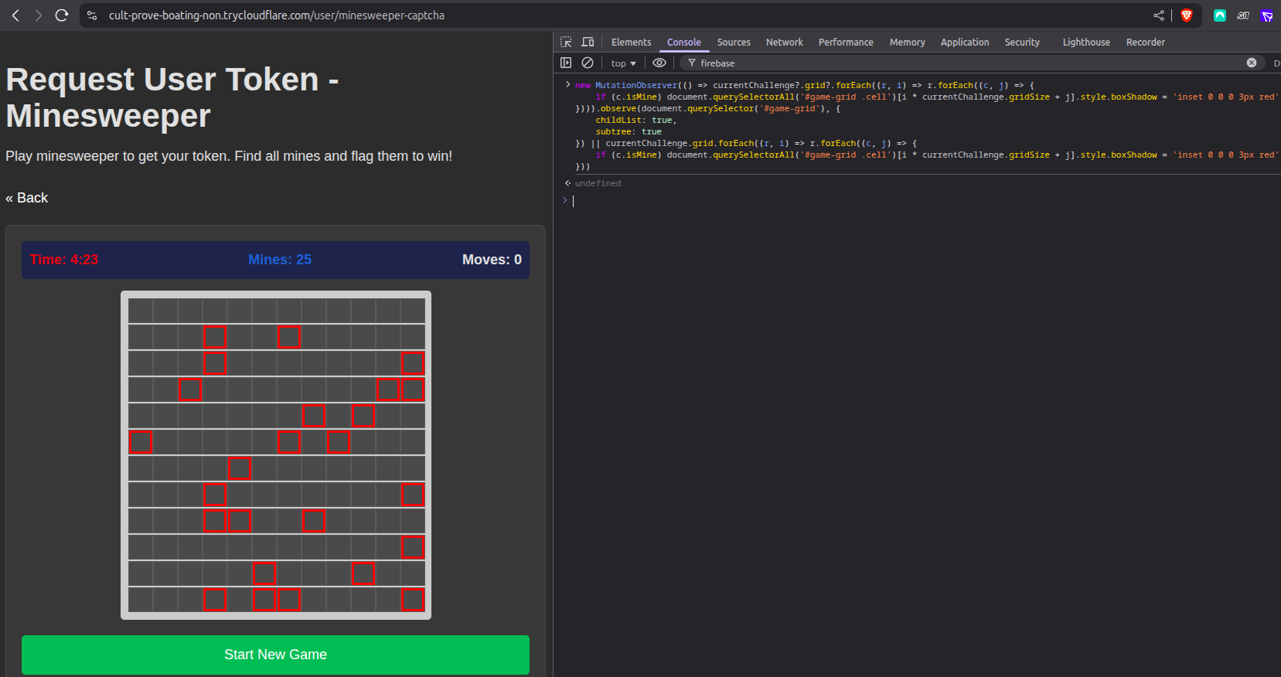The image size is (1281, 677).
Task: Click the share icon in the address bar
Action: pyautogui.click(x=1159, y=15)
